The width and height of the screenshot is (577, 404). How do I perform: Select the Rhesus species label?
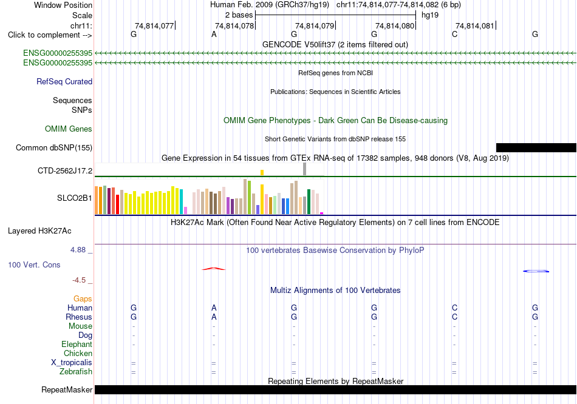point(79,317)
